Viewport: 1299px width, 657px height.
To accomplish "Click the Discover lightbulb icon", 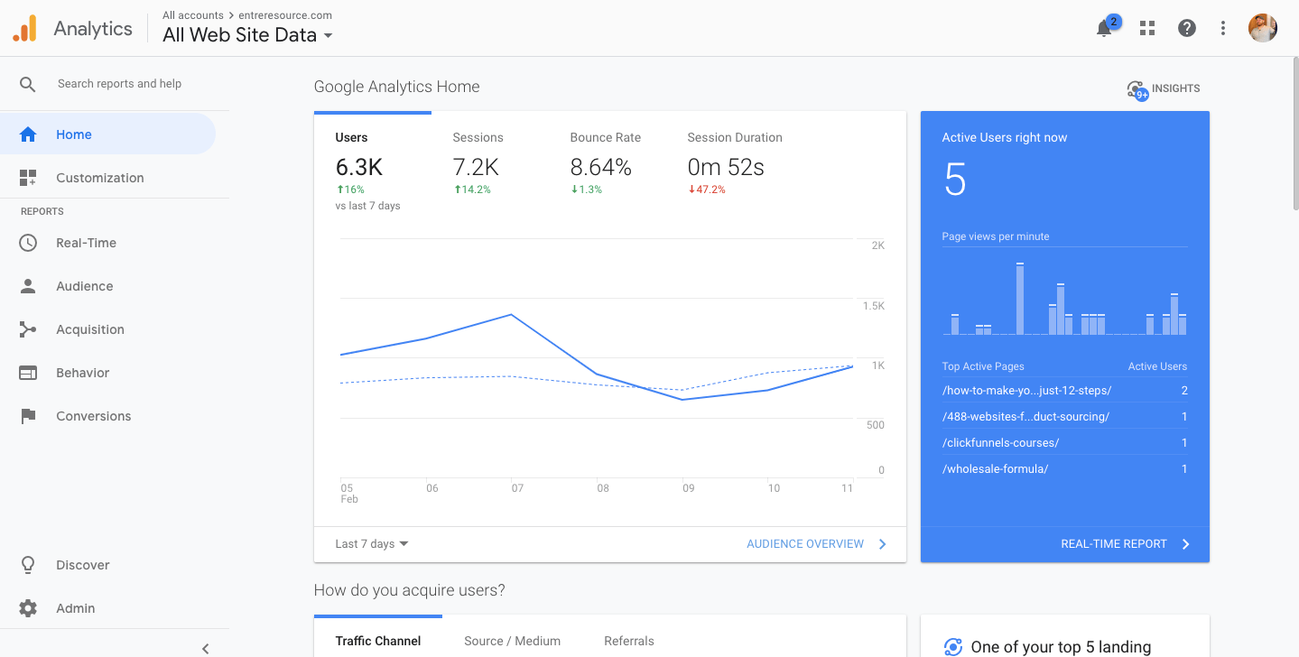I will pos(28,565).
